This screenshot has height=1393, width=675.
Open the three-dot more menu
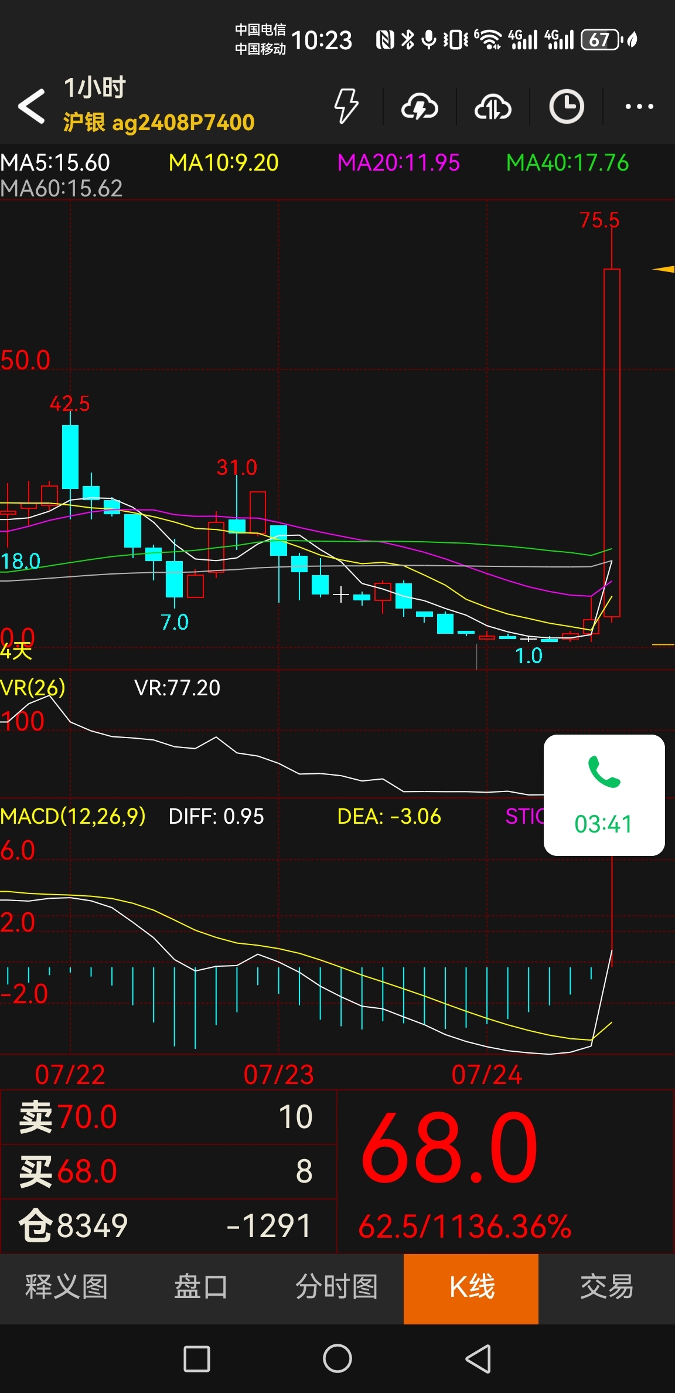[639, 107]
